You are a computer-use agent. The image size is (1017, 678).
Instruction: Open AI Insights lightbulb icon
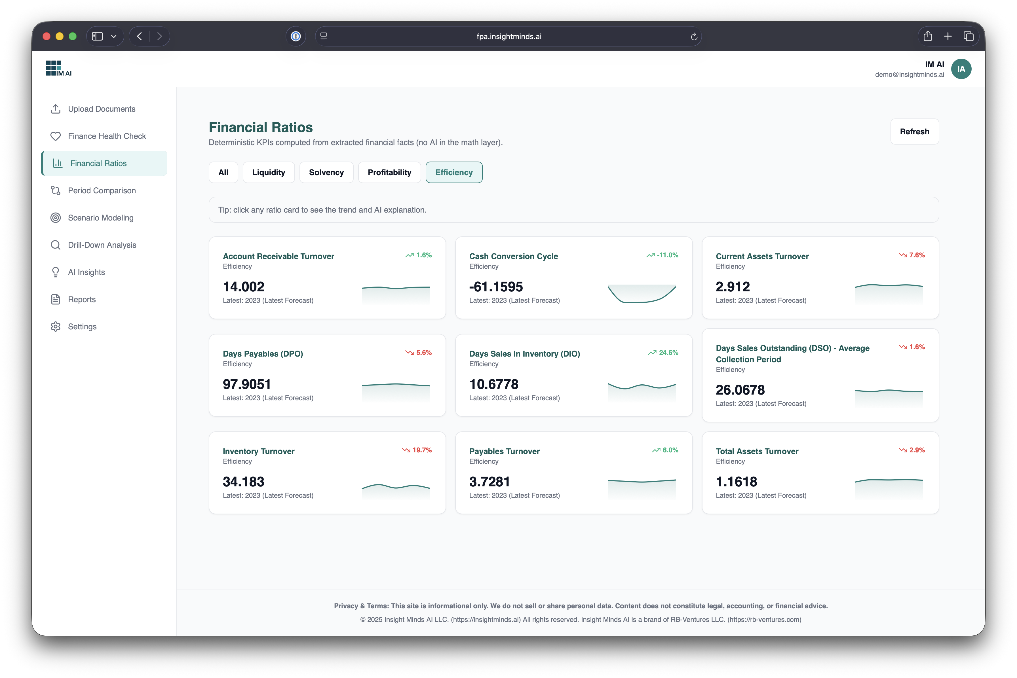coord(55,272)
